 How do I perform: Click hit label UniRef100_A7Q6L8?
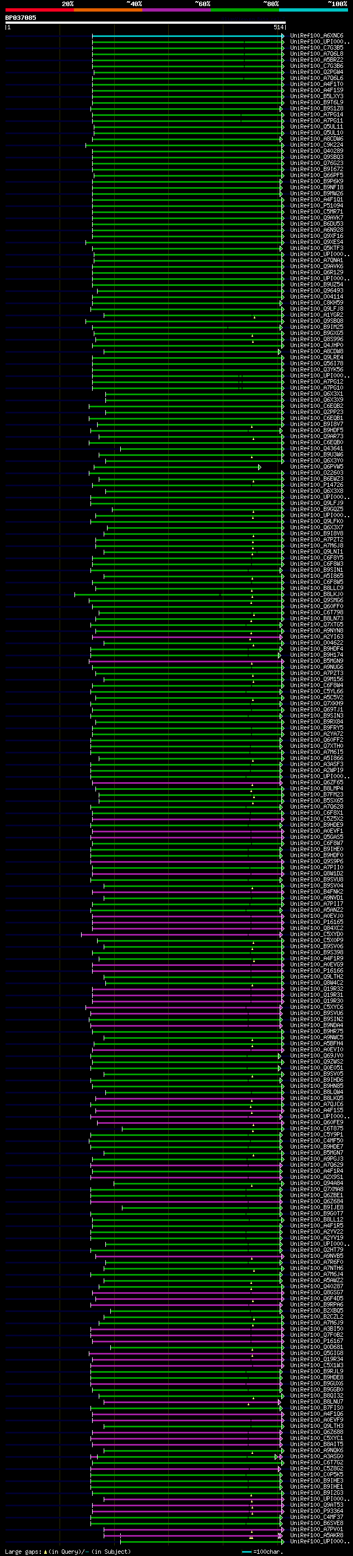(x=316, y=54)
